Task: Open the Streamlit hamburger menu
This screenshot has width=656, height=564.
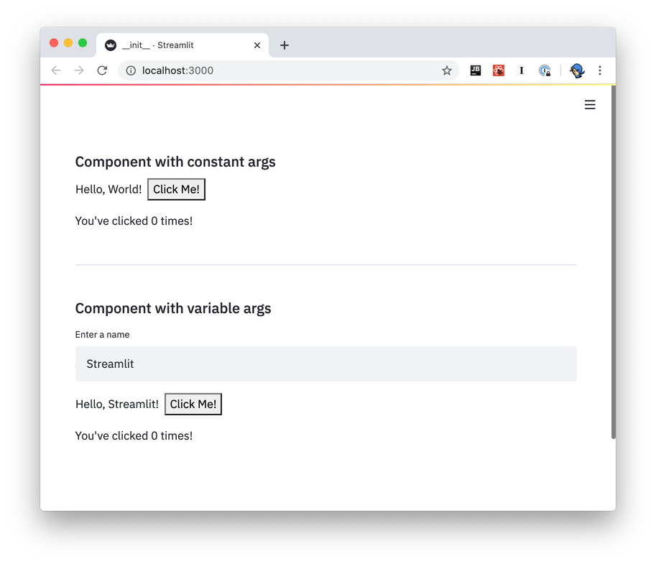Action: point(590,104)
